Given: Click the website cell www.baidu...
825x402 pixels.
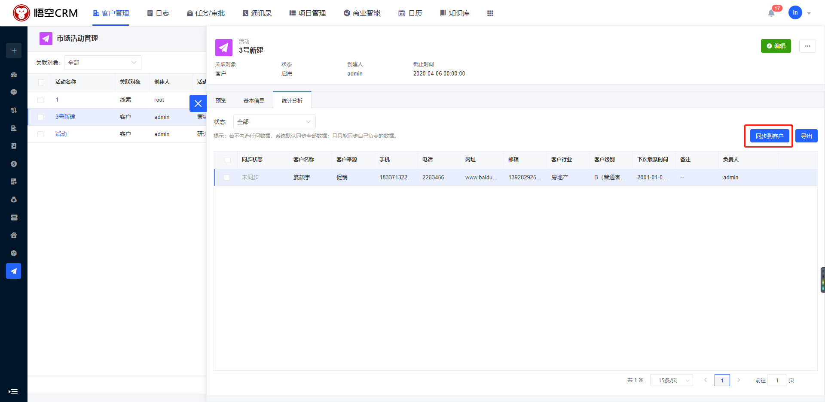Looking at the screenshot, I should pos(481,178).
